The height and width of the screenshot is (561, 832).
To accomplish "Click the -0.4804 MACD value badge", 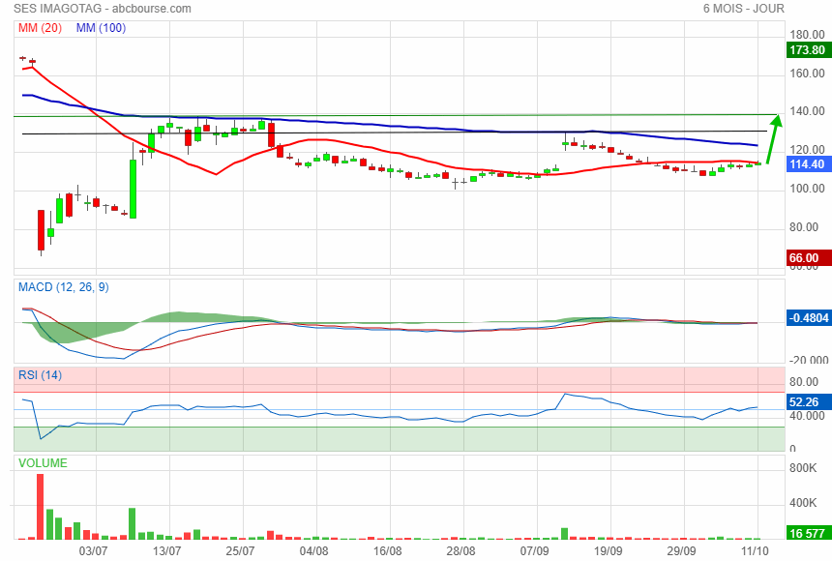I will pyautogui.click(x=809, y=318).
